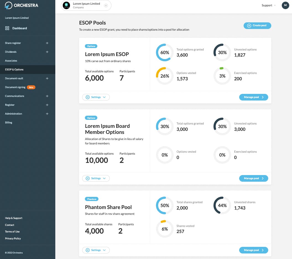Click Manage pool for Lorem Ipsum ESOP
Viewport: 292px width, 259px height.
click(x=254, y=97)
